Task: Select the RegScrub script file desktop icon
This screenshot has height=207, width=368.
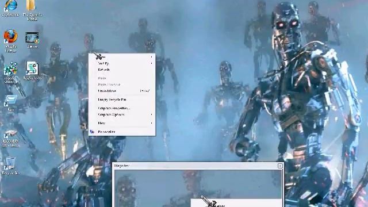Action: coord(32,70)
